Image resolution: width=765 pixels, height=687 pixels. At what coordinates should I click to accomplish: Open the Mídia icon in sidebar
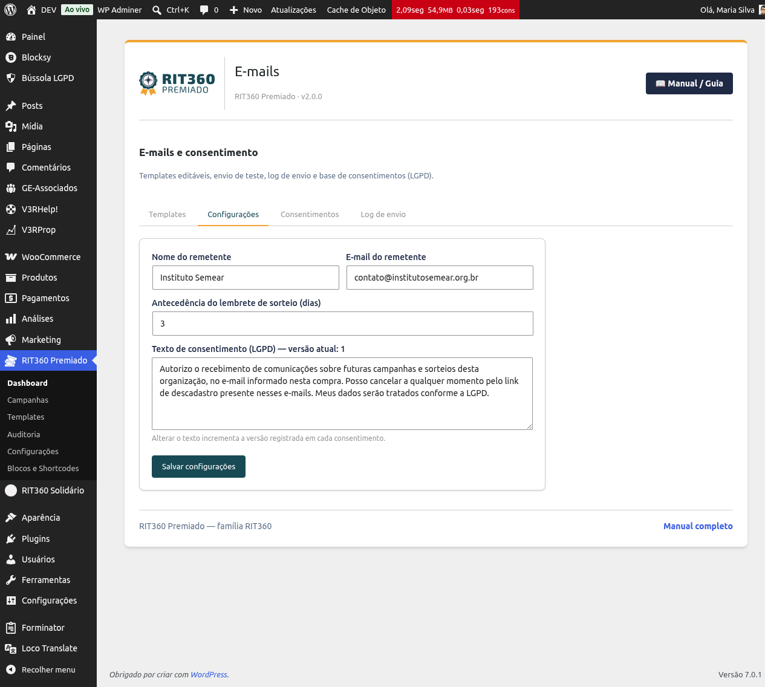11,126
